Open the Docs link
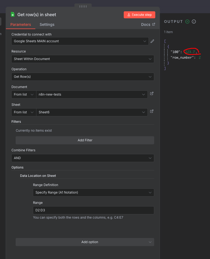This screenshot has height=259, width=210. tap(148, 24)
